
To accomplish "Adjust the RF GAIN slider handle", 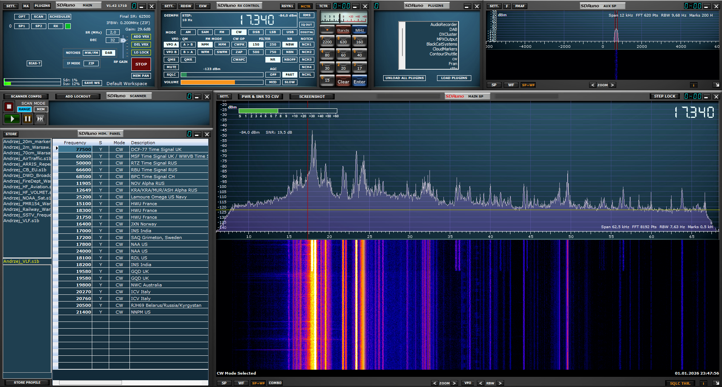I will (123, 40).
